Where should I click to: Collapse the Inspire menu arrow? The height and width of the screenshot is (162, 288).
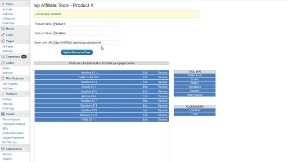tap(27, 114)
